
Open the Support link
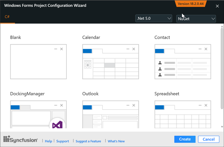(x=62, y=141)
